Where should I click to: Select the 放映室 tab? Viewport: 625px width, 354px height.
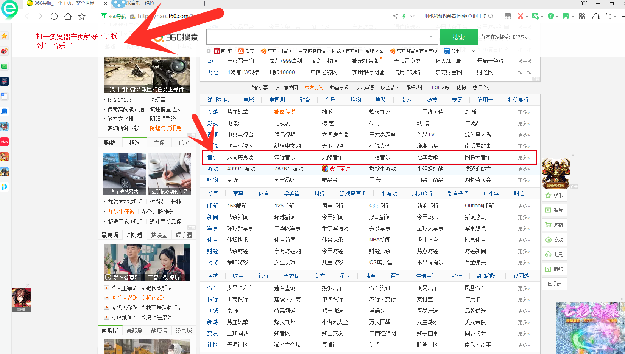pos(159,235)
